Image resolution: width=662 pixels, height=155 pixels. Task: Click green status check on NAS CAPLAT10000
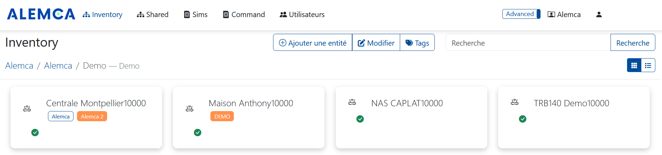click(360, 119)
